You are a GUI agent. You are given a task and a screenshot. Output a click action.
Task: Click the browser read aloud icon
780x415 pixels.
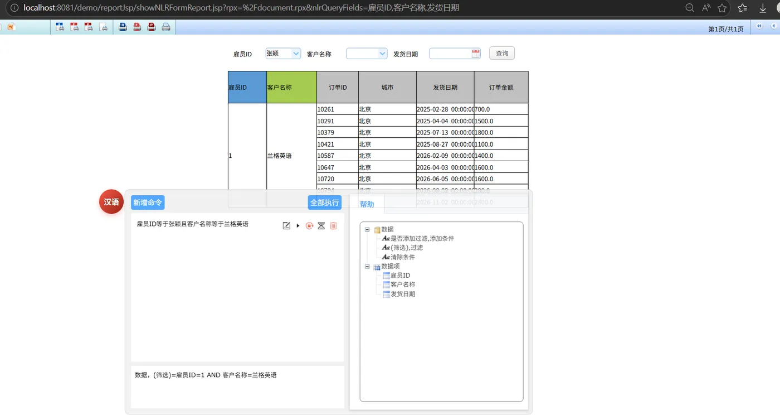(706, 8)
